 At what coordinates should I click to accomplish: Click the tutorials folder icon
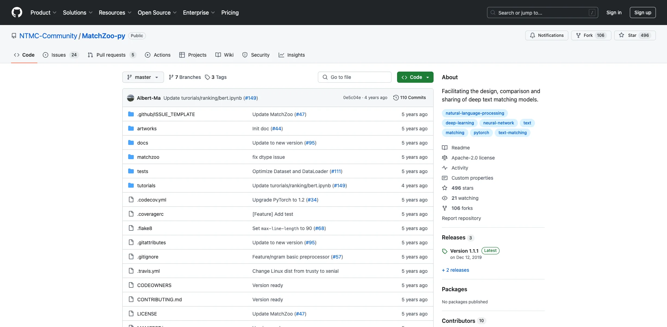click(131, 185)
